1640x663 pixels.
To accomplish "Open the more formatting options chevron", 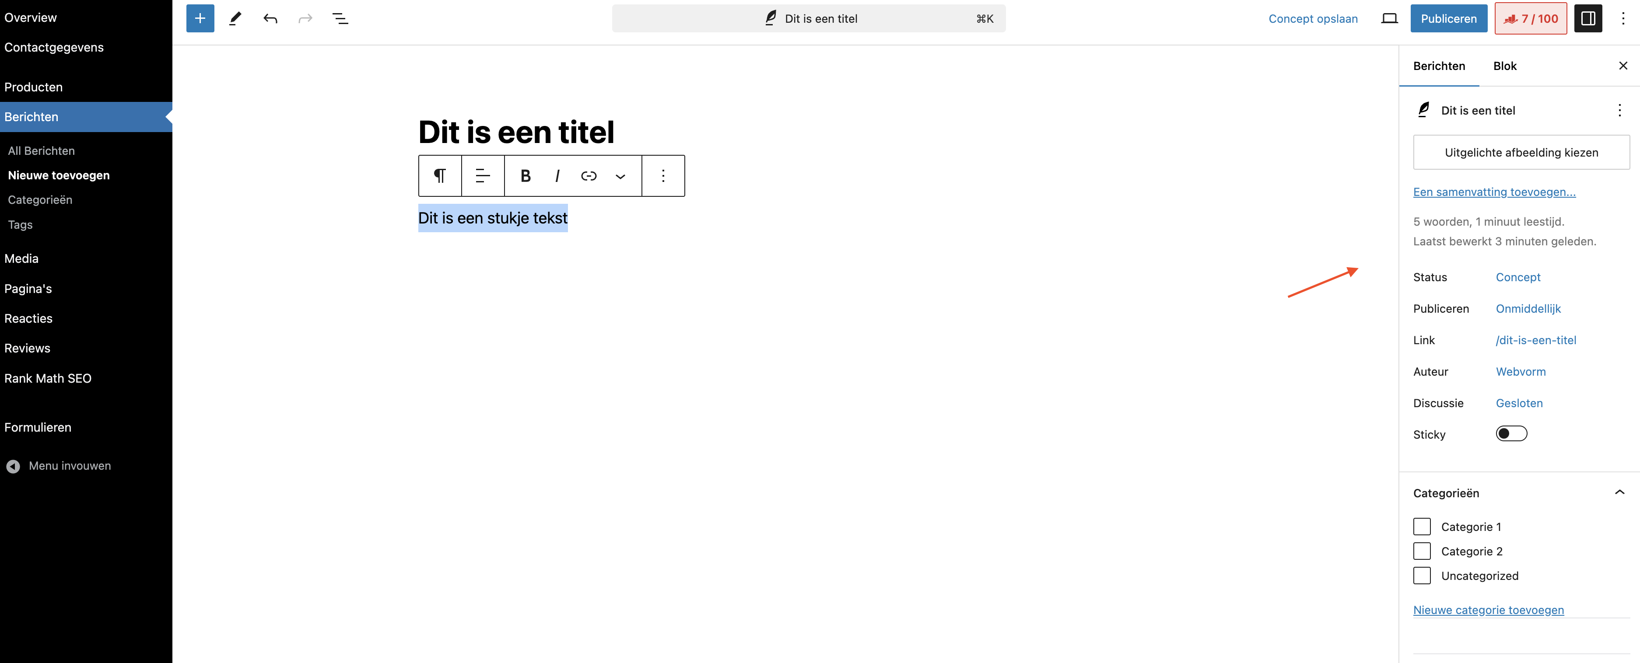I will click(620, 176).
